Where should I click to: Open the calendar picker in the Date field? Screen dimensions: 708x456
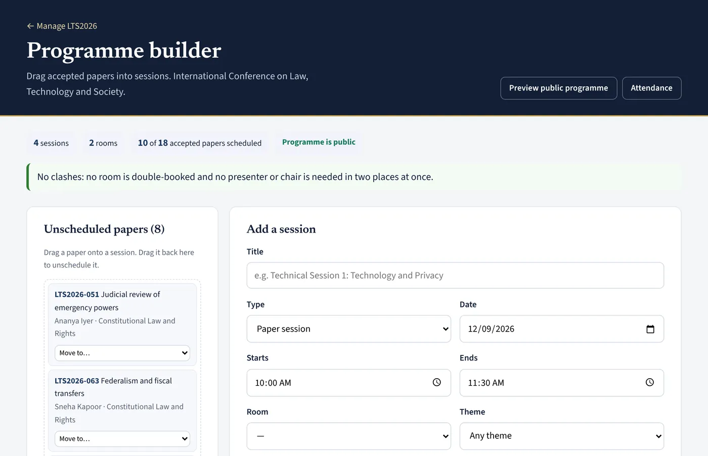pos(650,329)
